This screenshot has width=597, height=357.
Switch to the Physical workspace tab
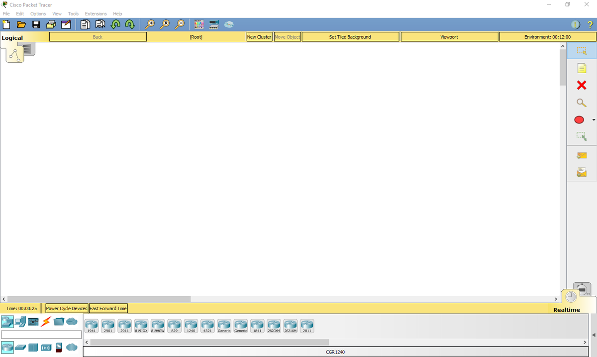click(29, 49)
